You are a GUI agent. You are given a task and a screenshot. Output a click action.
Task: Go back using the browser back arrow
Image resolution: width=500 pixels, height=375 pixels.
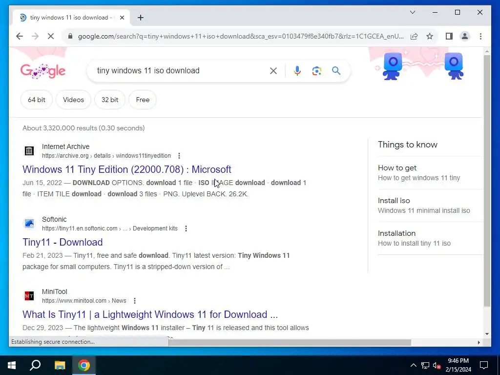tap(20, 36)
